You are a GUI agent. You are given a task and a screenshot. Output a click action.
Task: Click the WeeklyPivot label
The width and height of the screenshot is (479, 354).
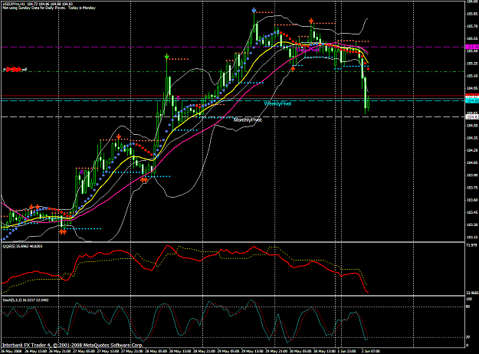pos(277,104)
